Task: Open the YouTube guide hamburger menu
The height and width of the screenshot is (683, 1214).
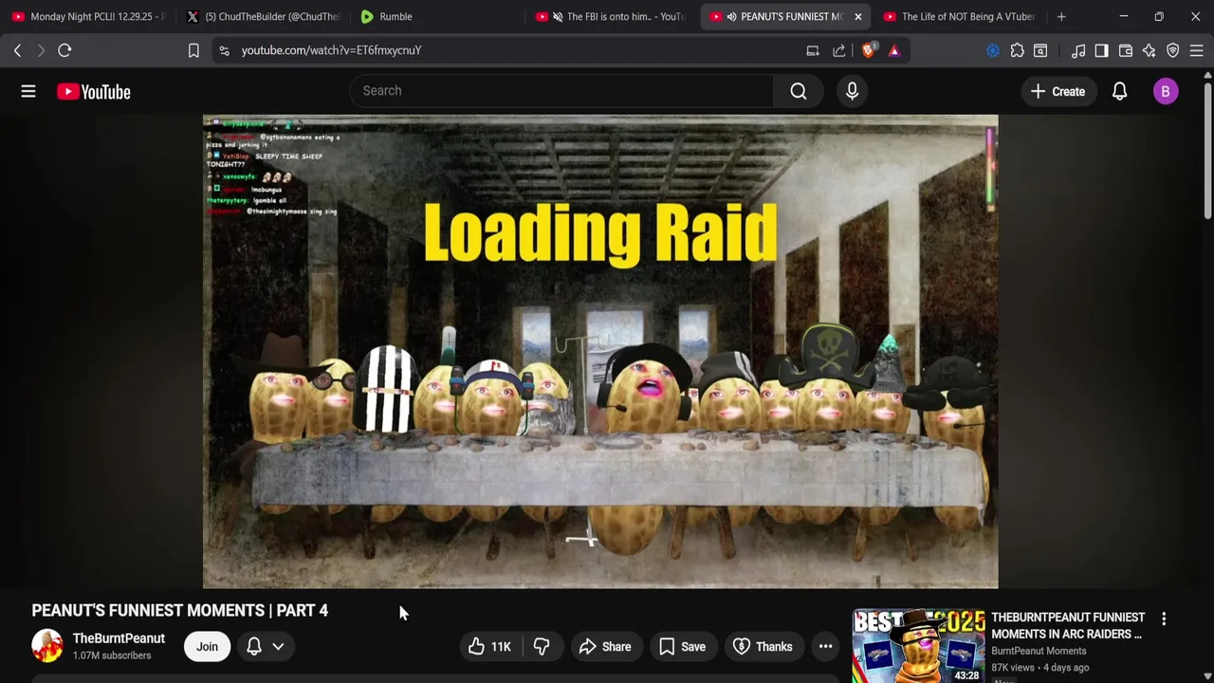Action: point(28,91)
